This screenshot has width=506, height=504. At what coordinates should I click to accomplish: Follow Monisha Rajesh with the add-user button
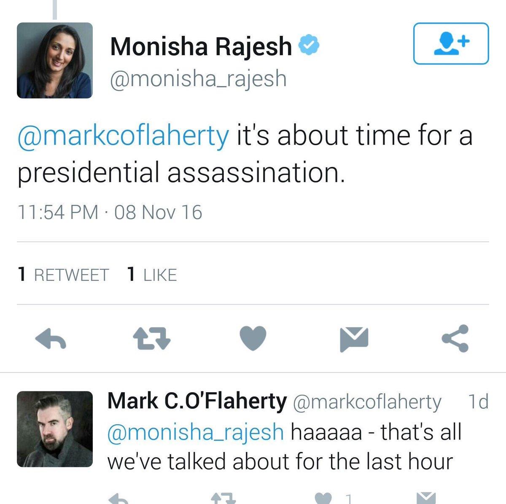tap(451, 43)
